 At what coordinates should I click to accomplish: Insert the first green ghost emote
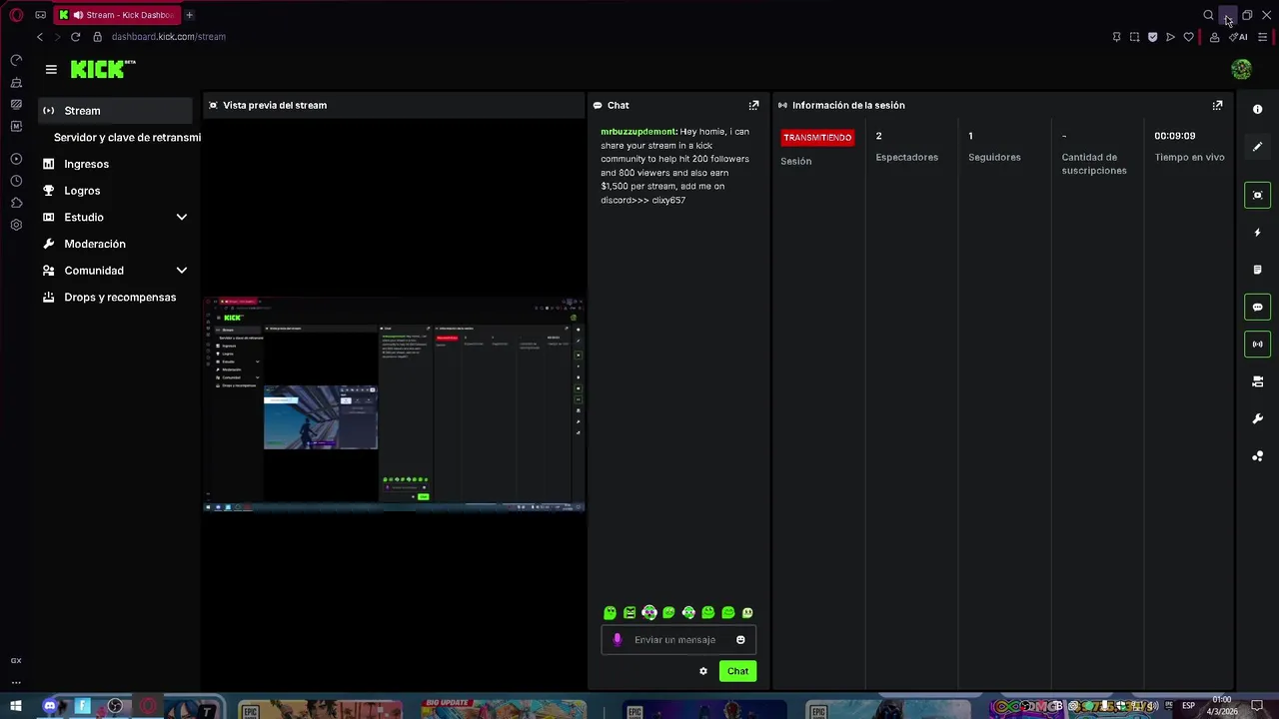pyautogui.click(x=610, y=612)
